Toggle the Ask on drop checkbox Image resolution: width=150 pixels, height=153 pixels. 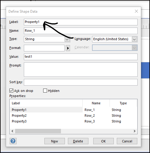11,91
